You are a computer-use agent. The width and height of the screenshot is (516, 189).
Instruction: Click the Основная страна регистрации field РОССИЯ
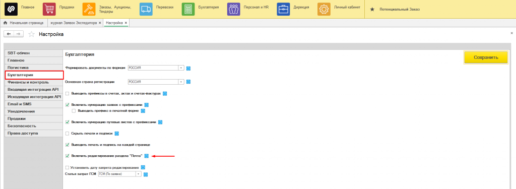click(x=153, y=82)
